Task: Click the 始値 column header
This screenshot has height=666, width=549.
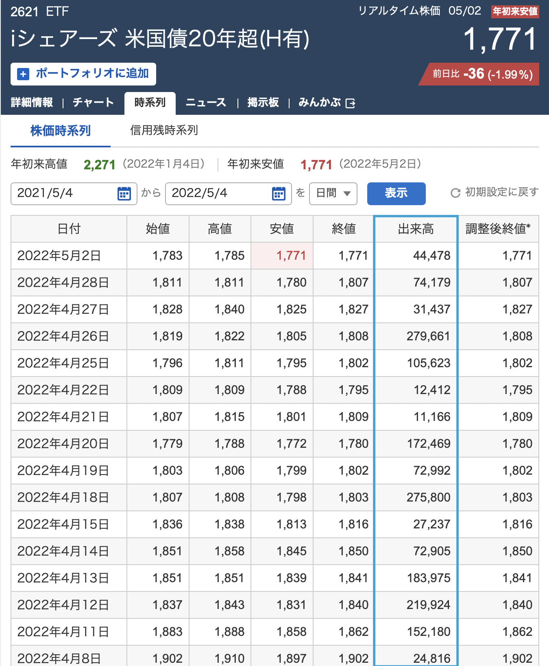Action: 158,229
